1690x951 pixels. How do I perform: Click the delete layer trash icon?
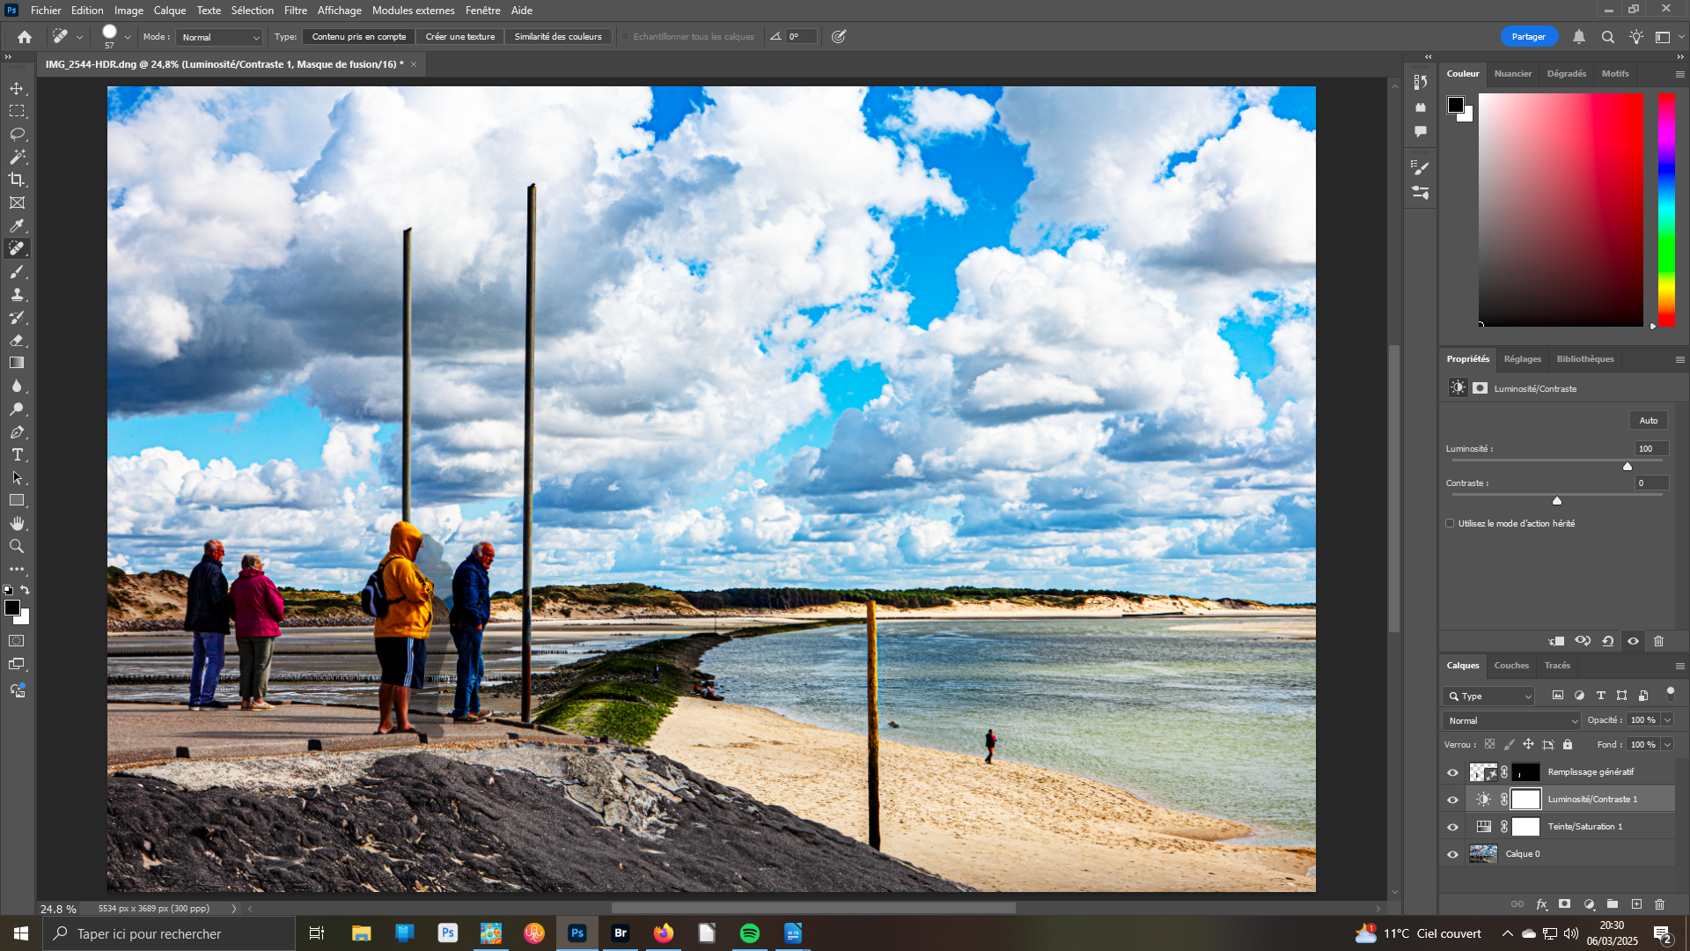click(x=1659, y=904)
